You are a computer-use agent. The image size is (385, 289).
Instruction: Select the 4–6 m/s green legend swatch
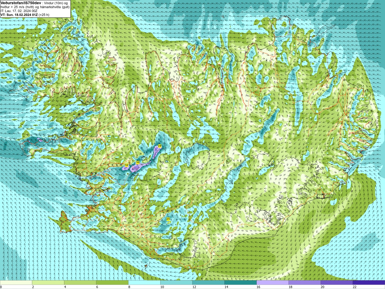[80, 283]
